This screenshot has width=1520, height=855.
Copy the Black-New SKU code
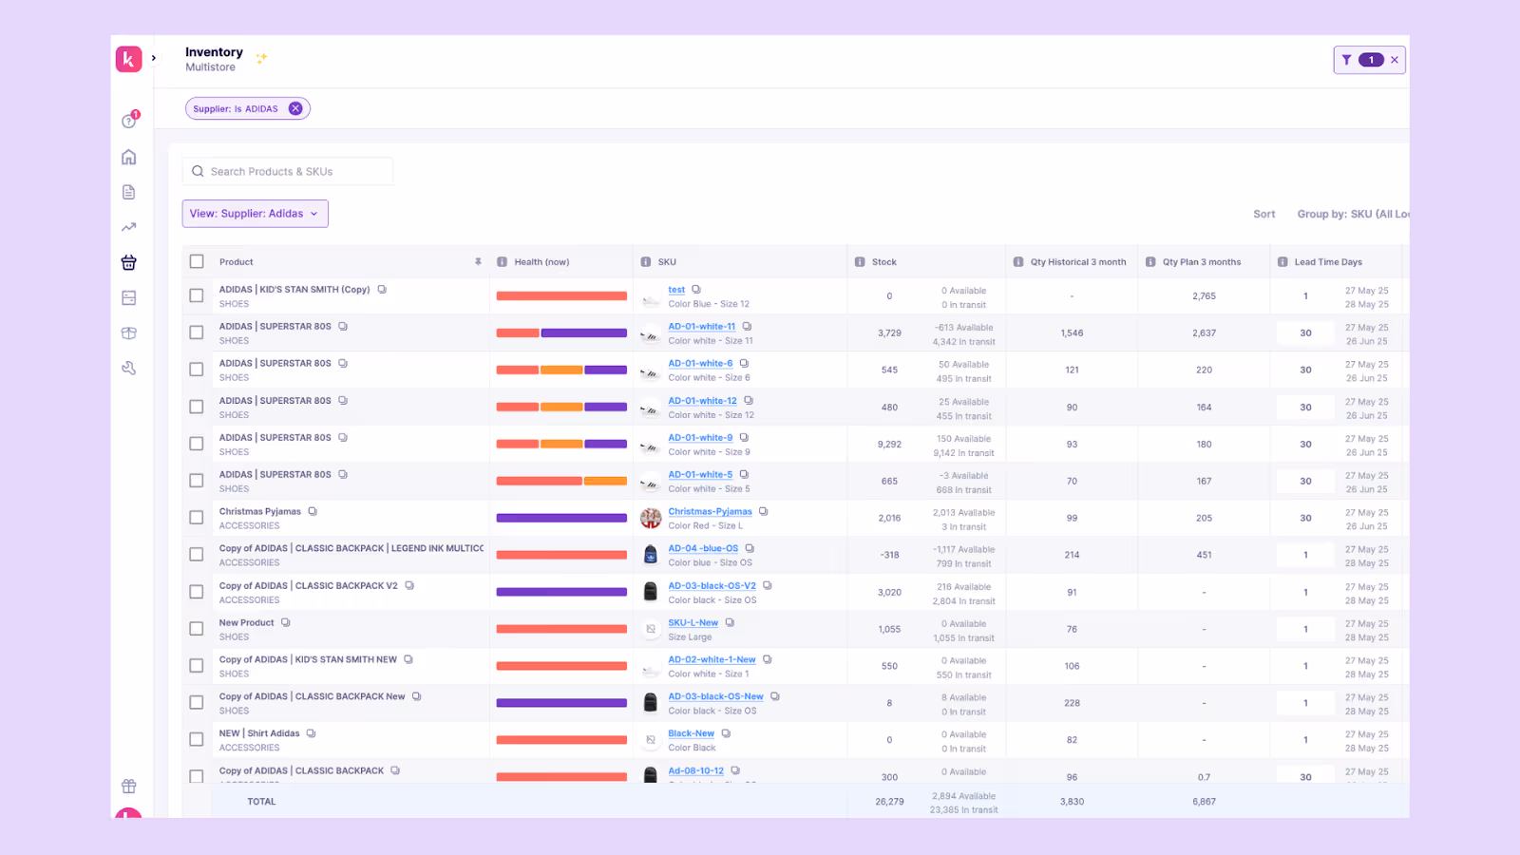tap(726, 733)
